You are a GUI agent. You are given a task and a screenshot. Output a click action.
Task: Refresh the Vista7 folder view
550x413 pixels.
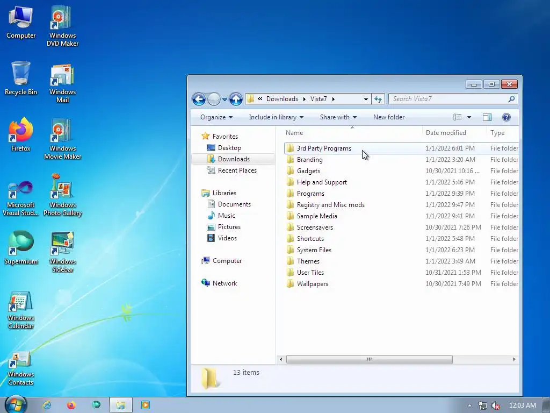pyautogui.click(x=378, y=99)
